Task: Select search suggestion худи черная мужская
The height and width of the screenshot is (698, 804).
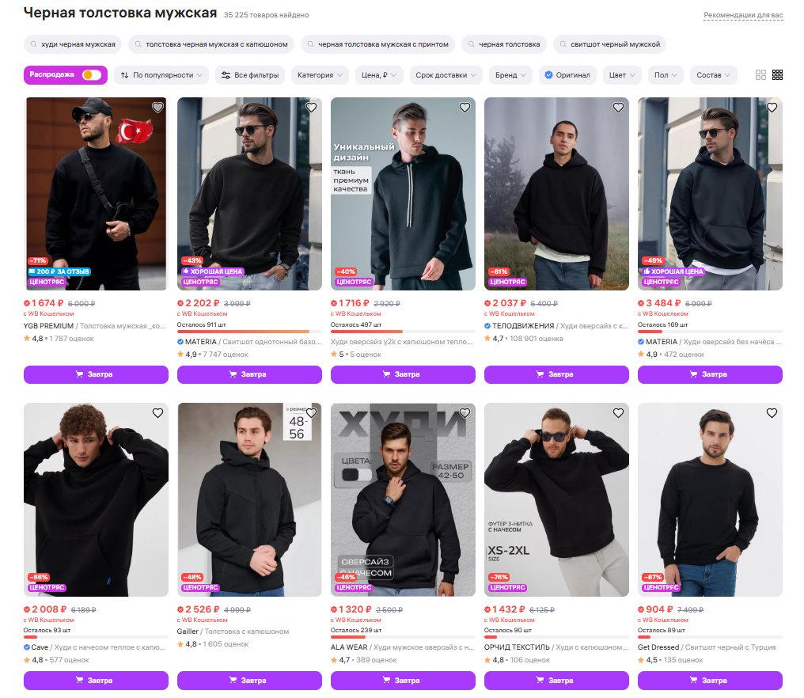Action: [73, 44]
